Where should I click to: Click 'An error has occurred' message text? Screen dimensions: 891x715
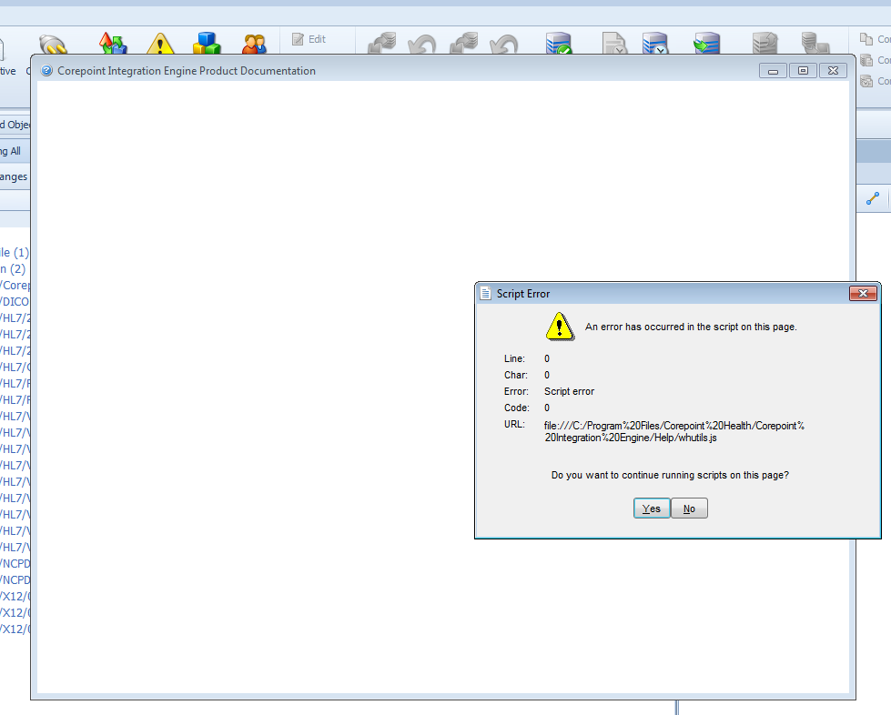[691, 327]
